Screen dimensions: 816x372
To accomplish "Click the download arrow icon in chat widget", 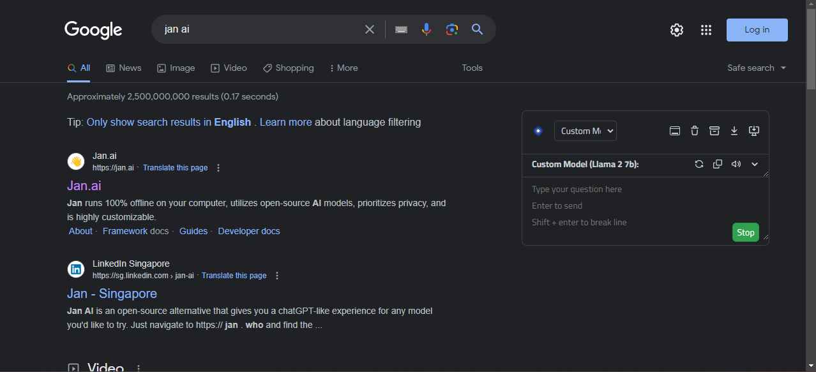I will (734, 131).
